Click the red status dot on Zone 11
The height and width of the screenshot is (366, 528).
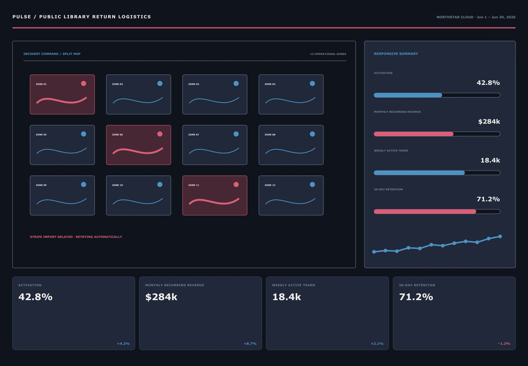point(236,184)
